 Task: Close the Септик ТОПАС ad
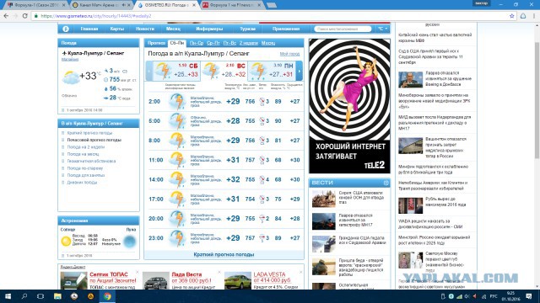point(137,273)
